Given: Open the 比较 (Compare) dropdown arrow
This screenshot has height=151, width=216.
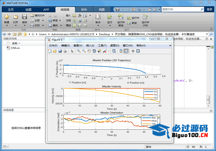Looking at the screenshot, I should pos(43,20).
